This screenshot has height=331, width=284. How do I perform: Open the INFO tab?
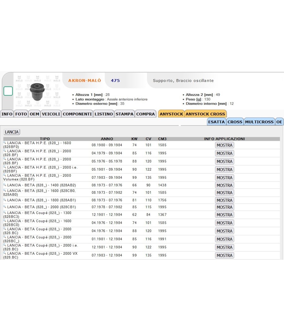click(x=7, y=114)
